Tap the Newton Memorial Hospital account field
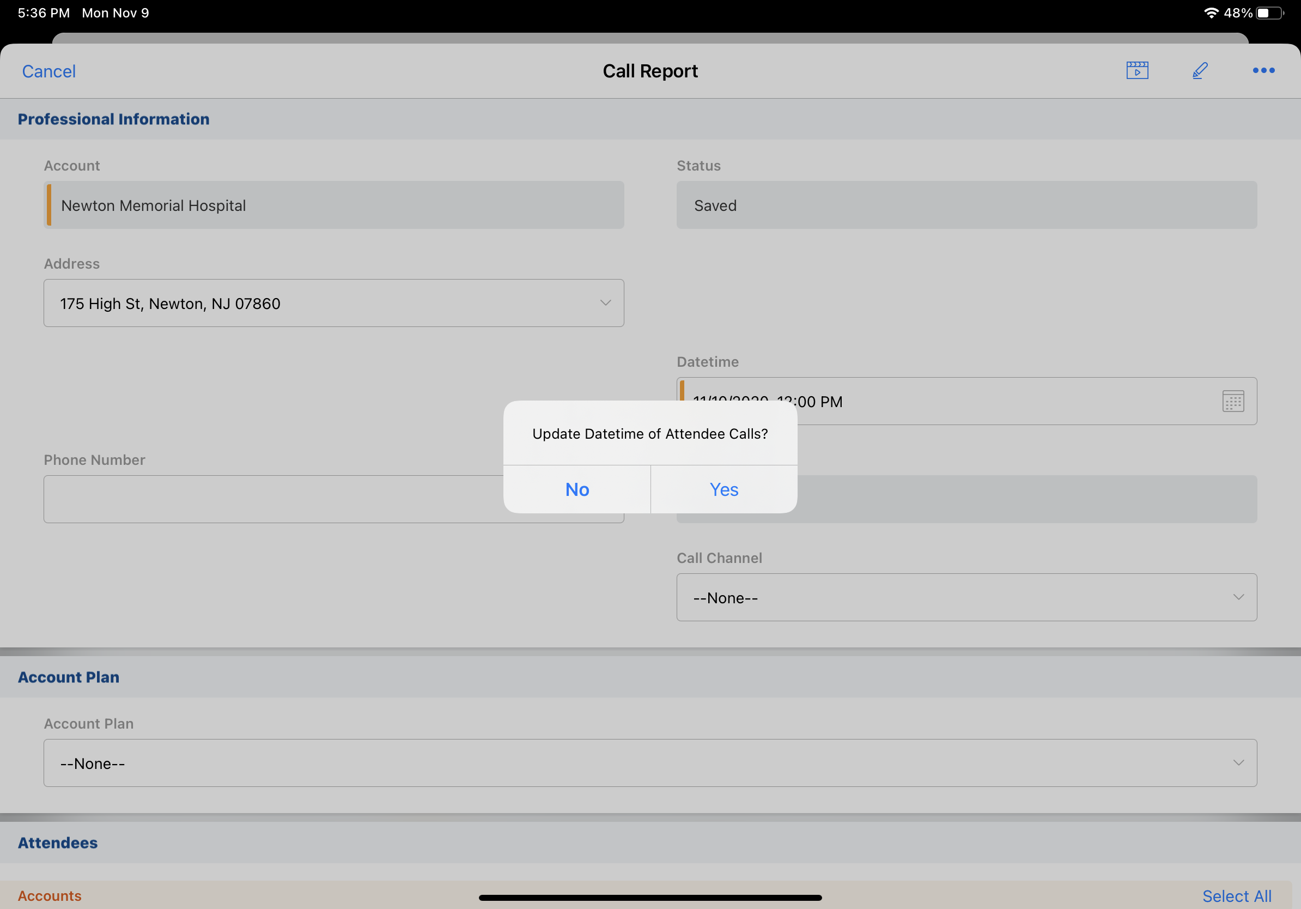Viewport: 1301px width, 909px height. tap(335, 205)
